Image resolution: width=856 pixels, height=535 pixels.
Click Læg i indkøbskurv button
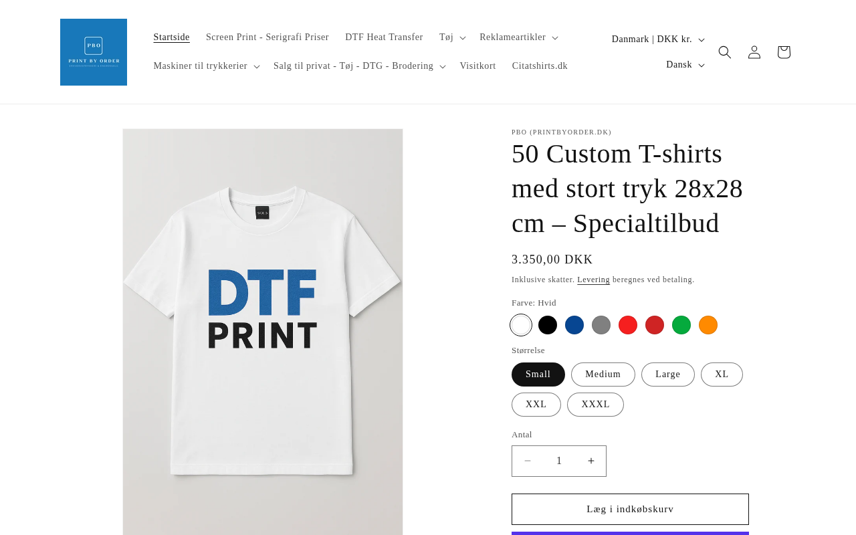tap(630, 509)
